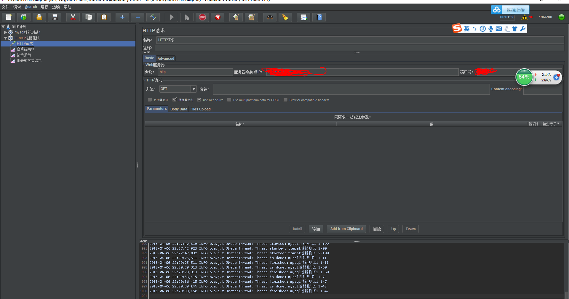This screenshot has width=569, height=299.
Task: Click the 添加 button
Action: [316, 229]
